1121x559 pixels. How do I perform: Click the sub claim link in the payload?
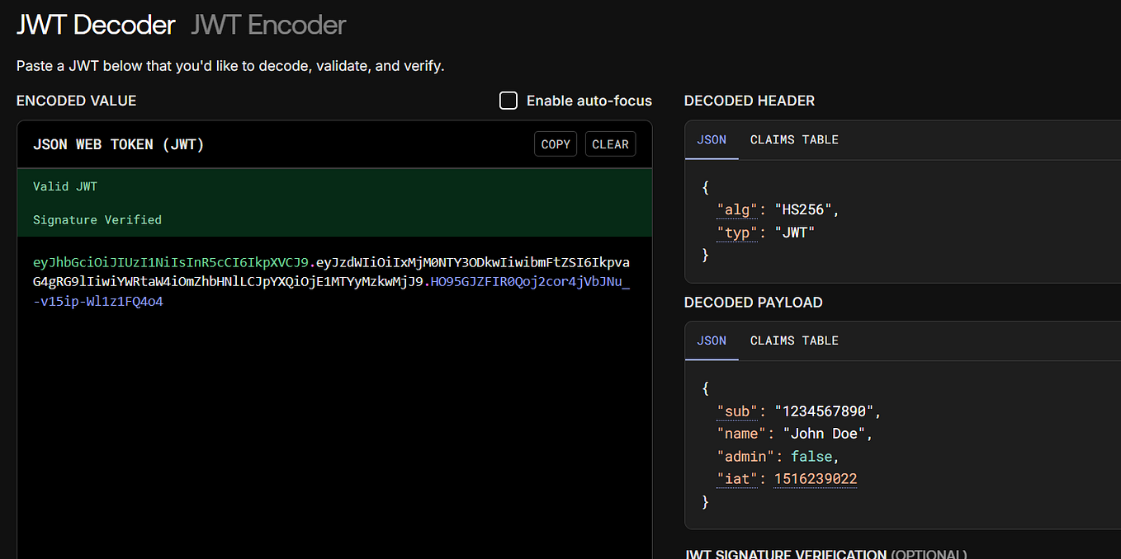pyautogui.click(x=737, y=410)
